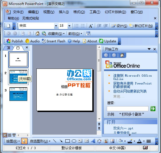Open the Font Color dropdown arrow

(144, 141)
